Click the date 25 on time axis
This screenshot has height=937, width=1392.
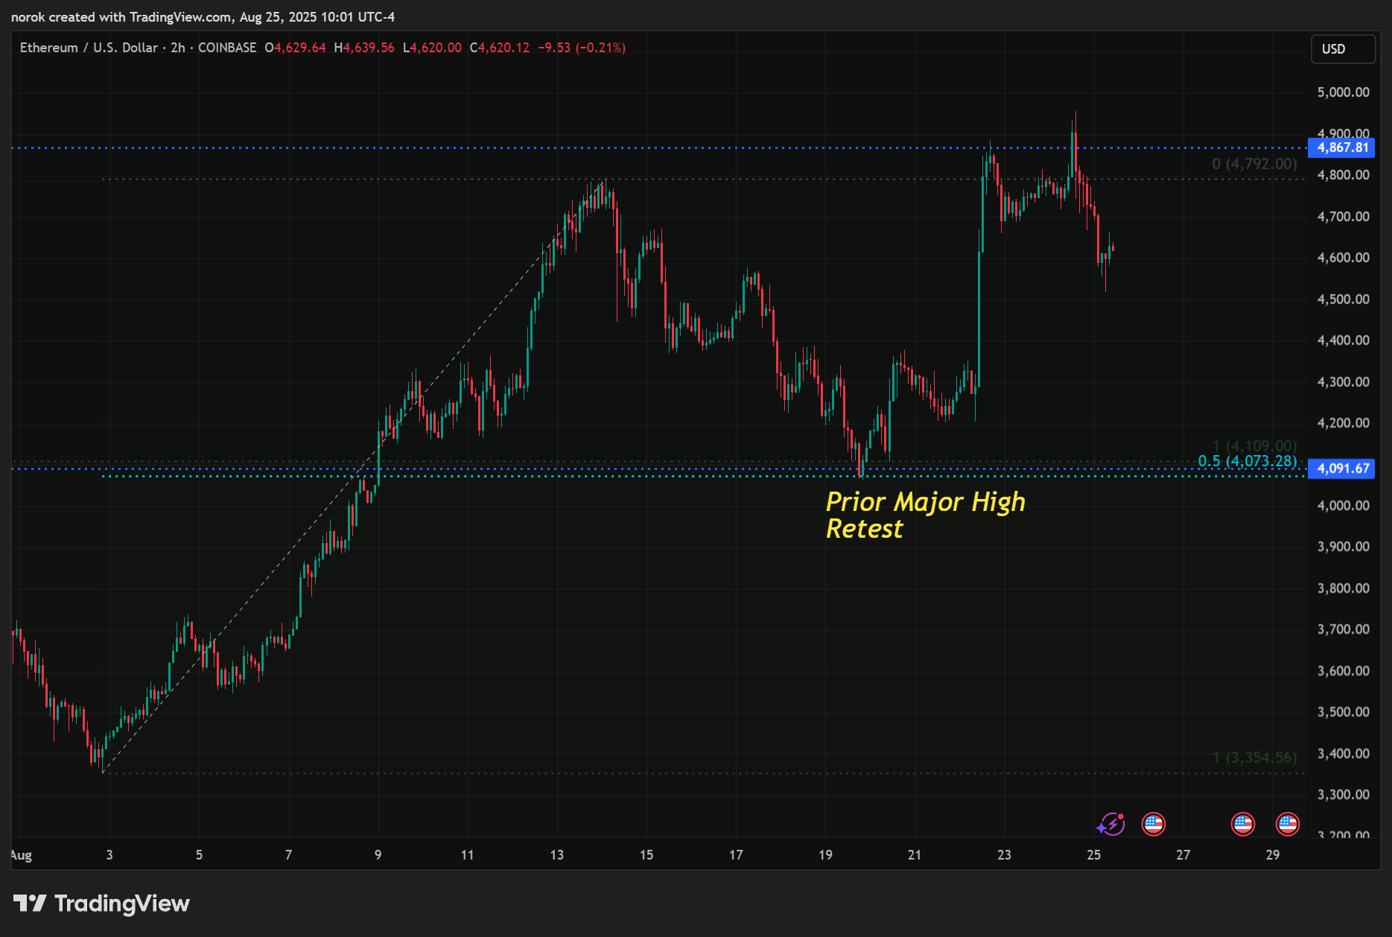(x=1093, y=855)
